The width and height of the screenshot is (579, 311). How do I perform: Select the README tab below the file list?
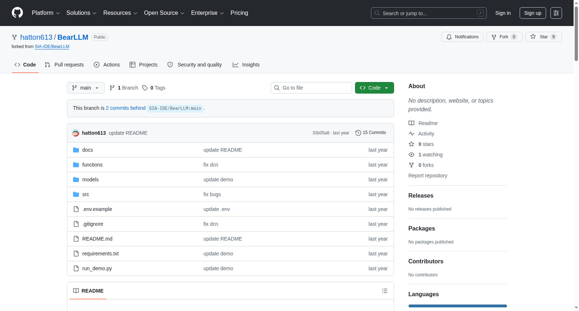point(88,291)
